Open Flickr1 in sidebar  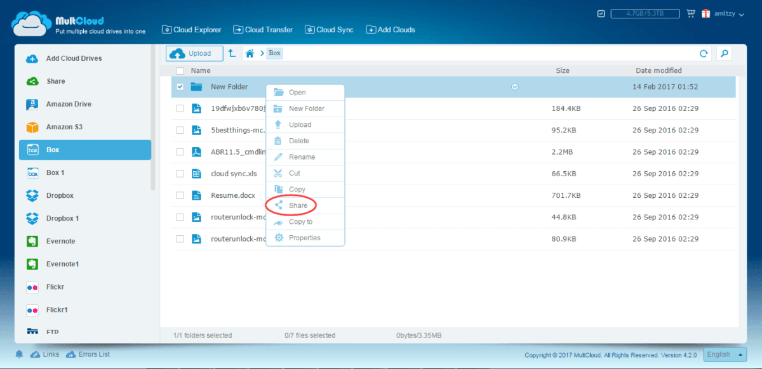pyautogui.click(x=85, y=309)
